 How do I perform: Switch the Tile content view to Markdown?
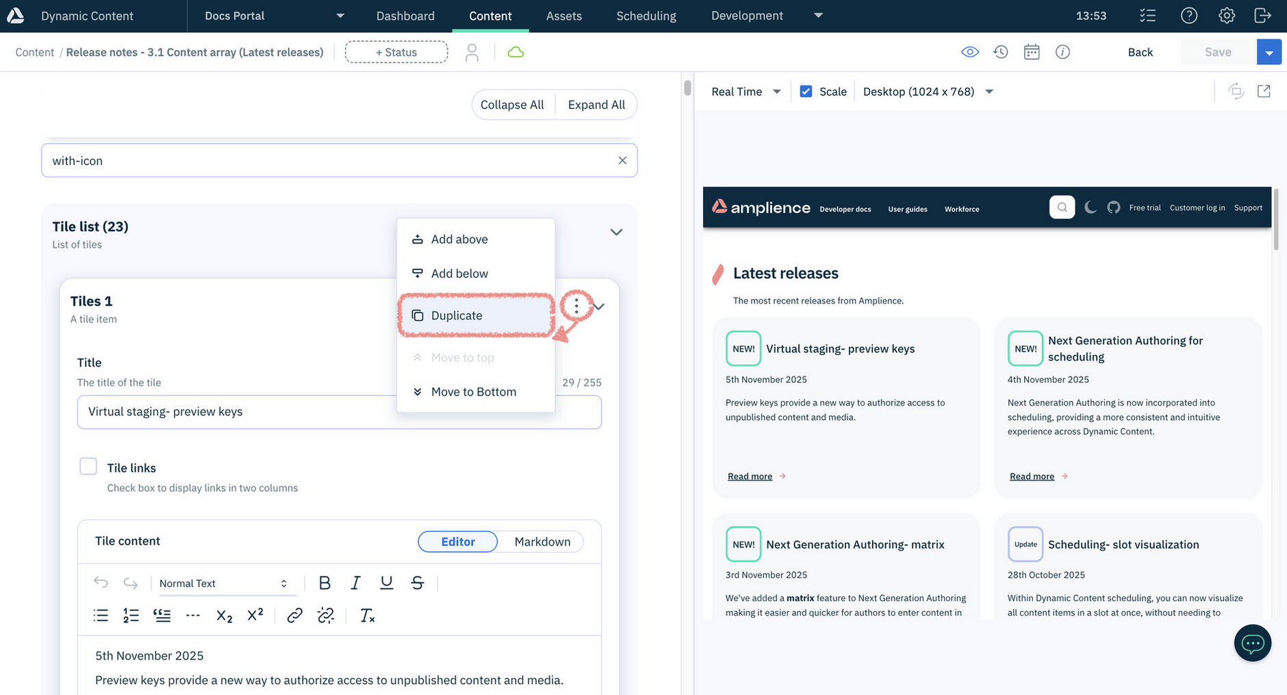tap(541, 541)
